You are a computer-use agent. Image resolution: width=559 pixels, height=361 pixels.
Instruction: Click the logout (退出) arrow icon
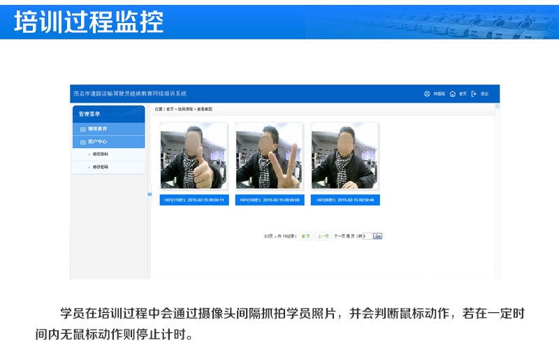474,94
